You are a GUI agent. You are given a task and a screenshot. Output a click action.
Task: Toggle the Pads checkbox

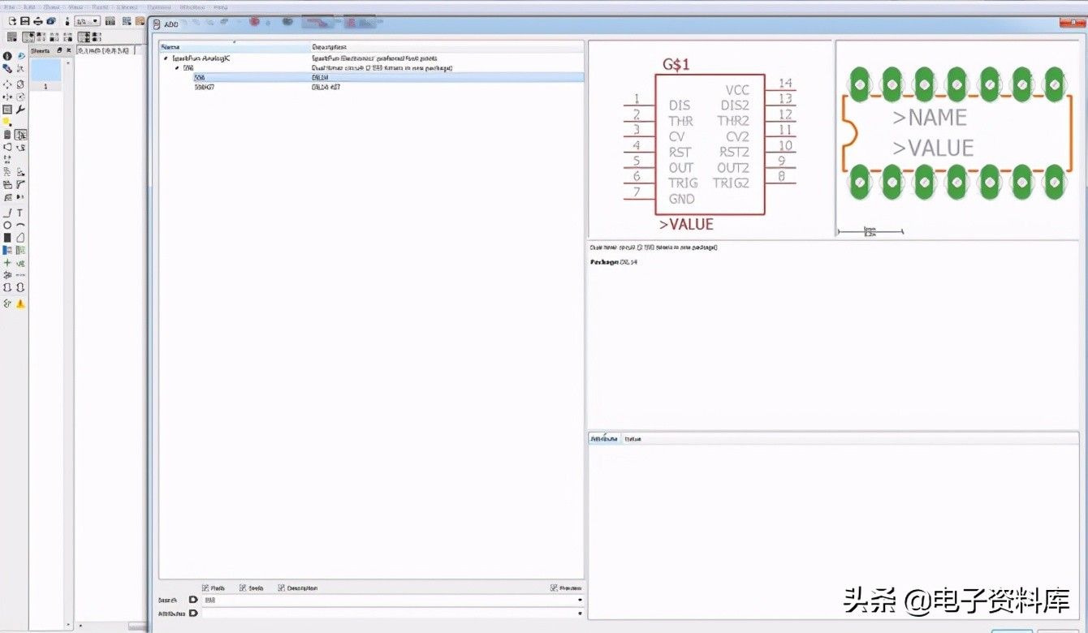[205, 588]
